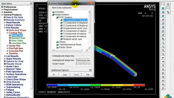
Task: Click OK in Contour Nodal Solution dialog
Action: point(54,75)
